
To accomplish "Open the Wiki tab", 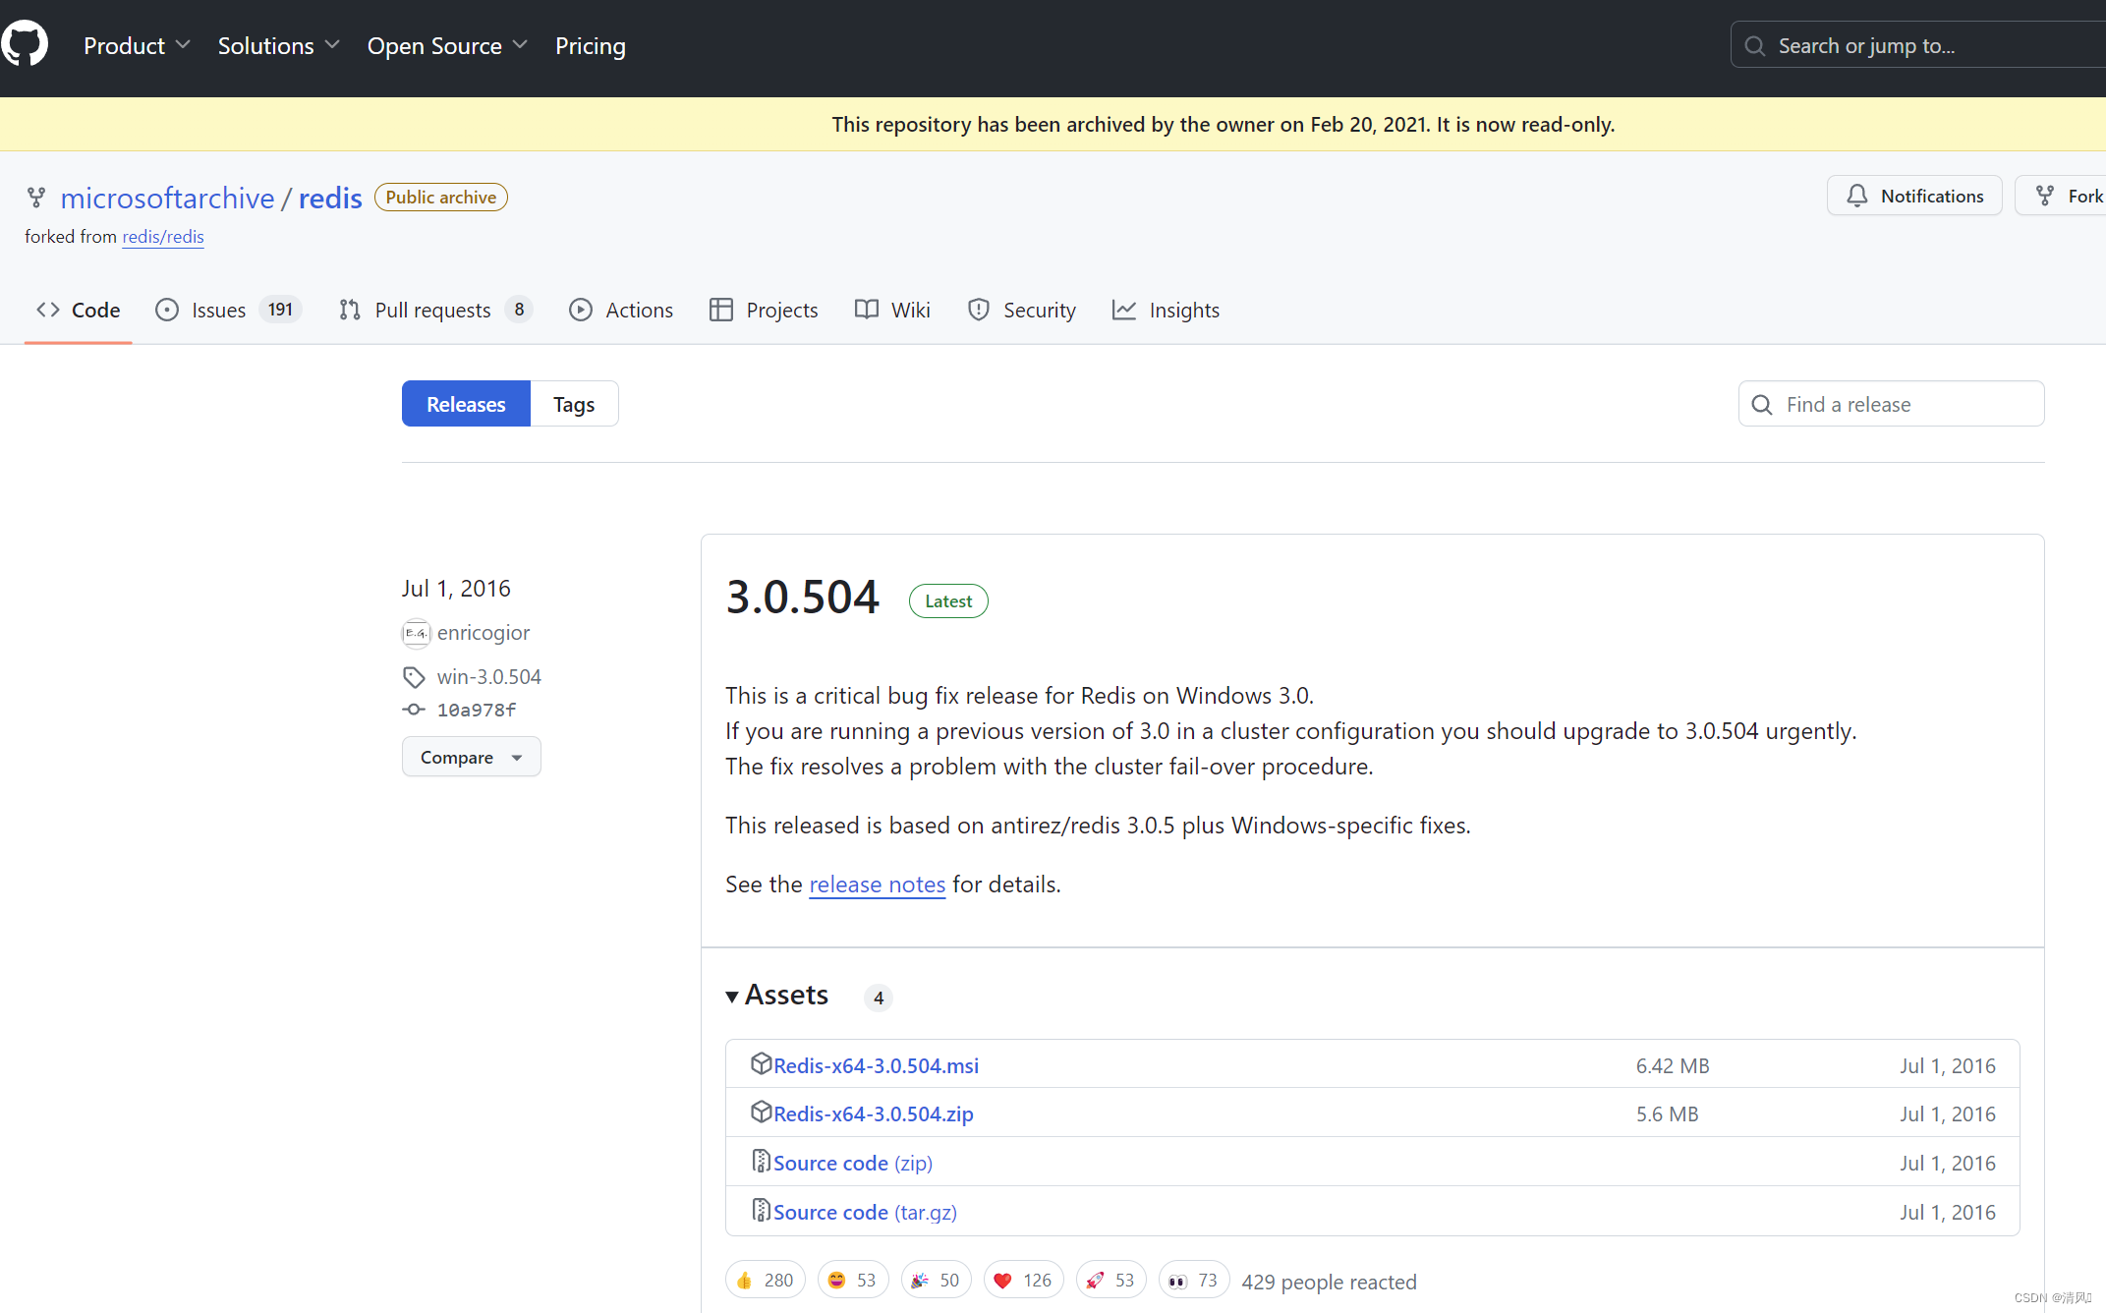I will pos(892,310).
